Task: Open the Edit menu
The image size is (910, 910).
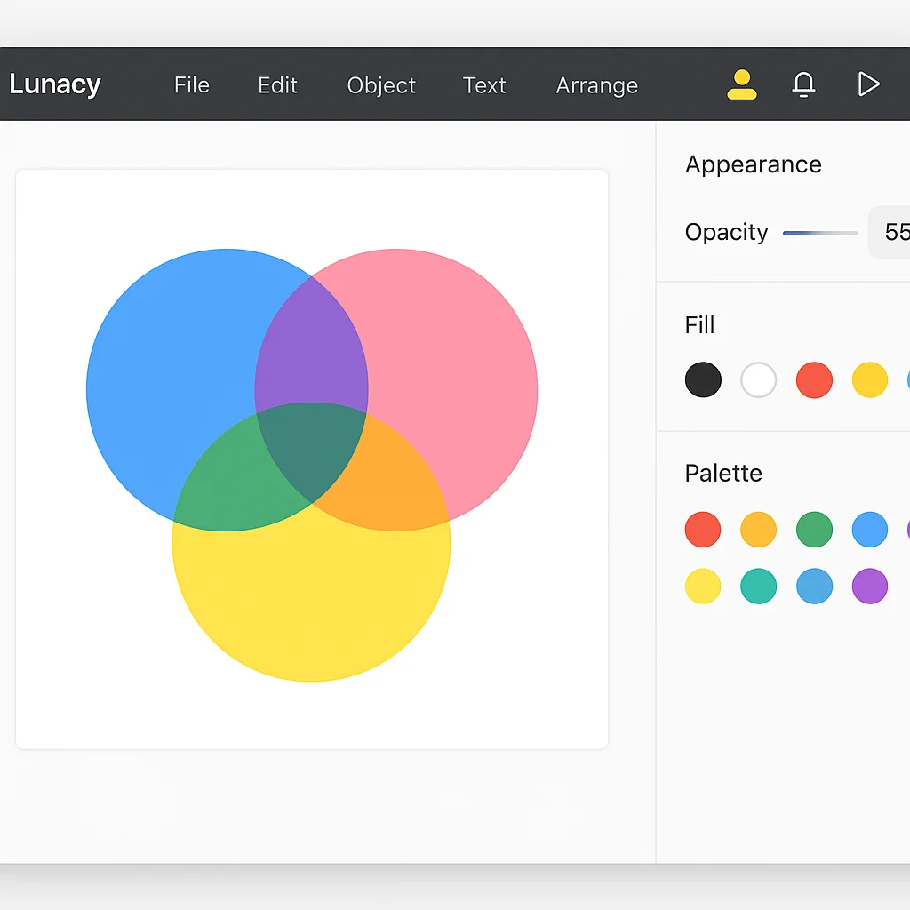Action: pyautogui.click(x=276, y=85)
